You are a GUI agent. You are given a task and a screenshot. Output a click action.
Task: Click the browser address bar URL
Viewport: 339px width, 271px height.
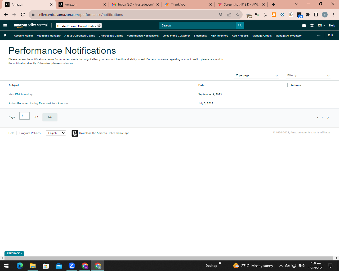[80, 15]
